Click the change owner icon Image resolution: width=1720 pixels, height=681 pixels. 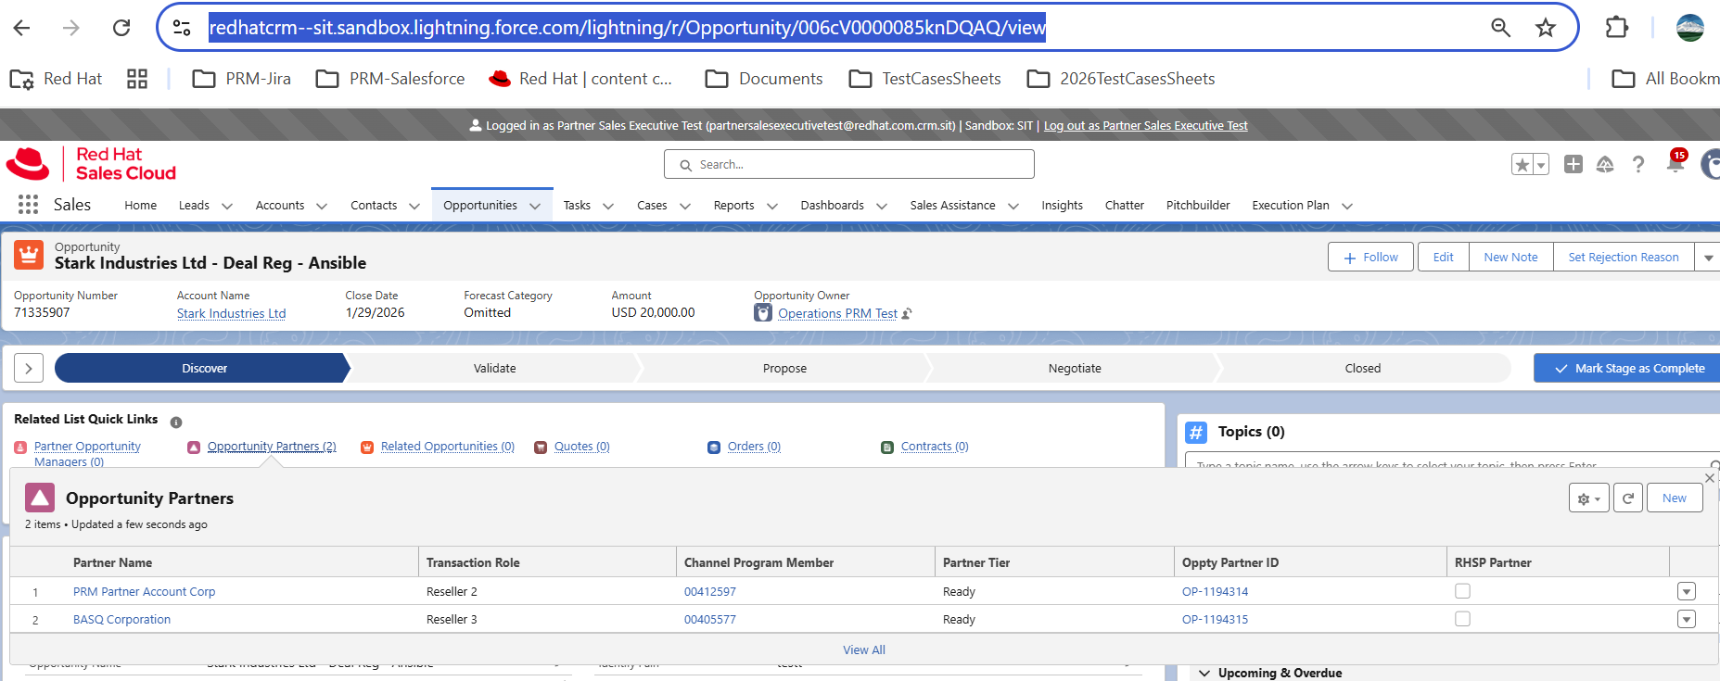pyautogui.click(x=907, y=313)
